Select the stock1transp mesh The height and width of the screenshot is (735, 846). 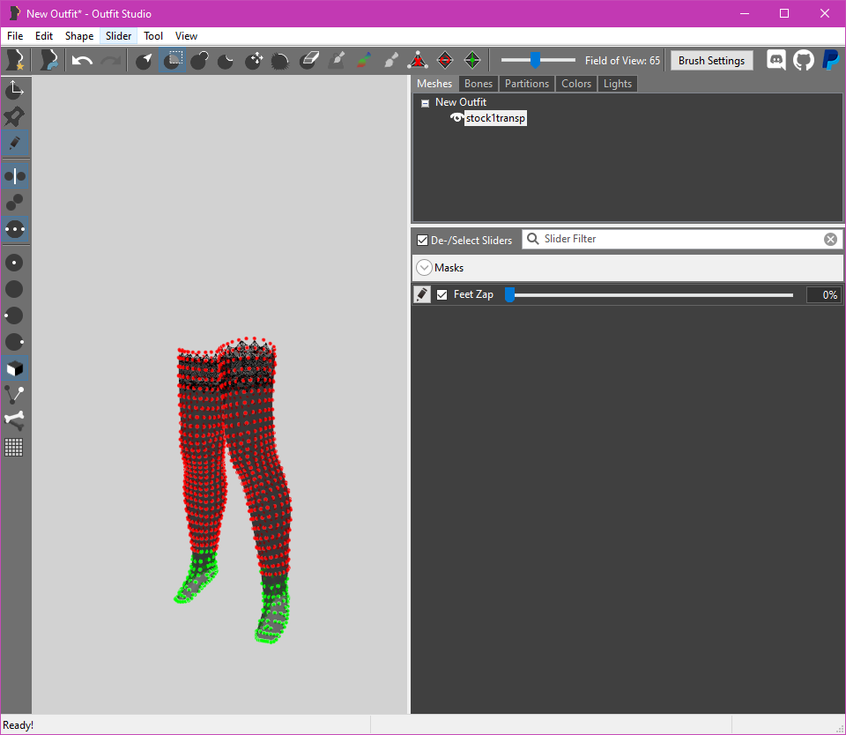pos(495,118)
